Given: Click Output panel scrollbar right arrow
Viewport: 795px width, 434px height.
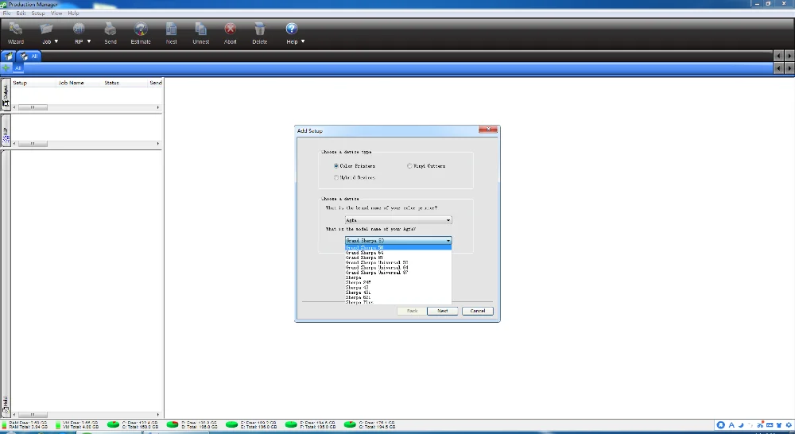Looking at the screenshot, I should (158, 107).
